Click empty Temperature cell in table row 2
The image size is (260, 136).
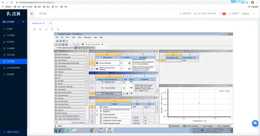173,60
